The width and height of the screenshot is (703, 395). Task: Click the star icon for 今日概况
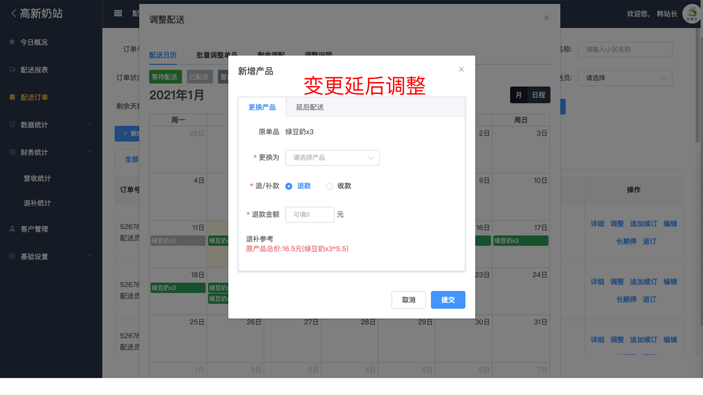pyautogui.click(x=12, y=42)
